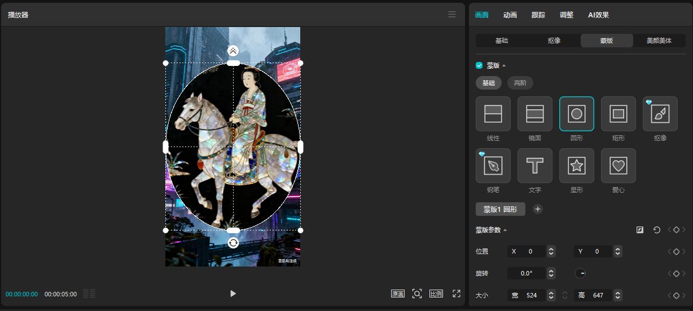Add keyframe diamond for 位置 row

(x=676, y=252)
